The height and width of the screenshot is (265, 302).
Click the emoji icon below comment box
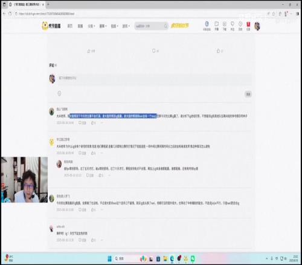[x=59, y=93]
